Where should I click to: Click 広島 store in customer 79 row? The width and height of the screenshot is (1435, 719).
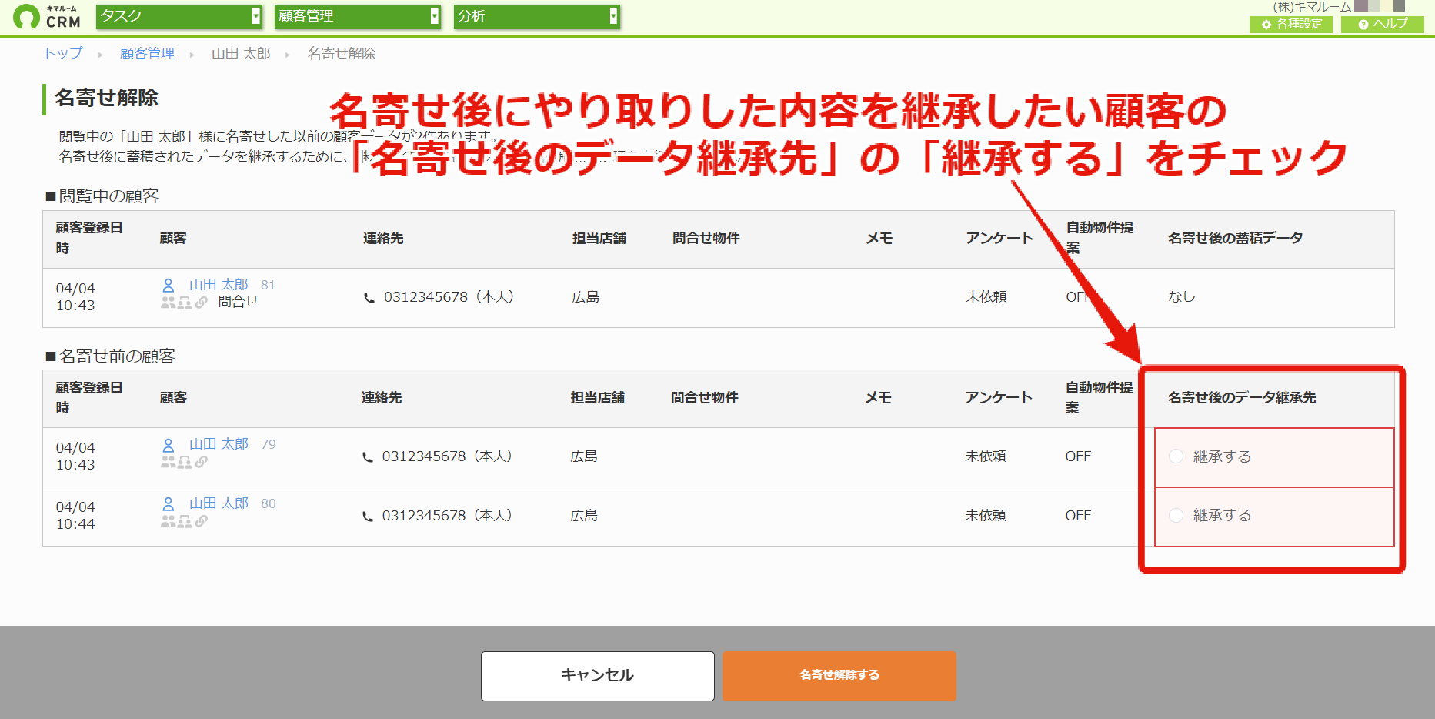tap(584, 456)
